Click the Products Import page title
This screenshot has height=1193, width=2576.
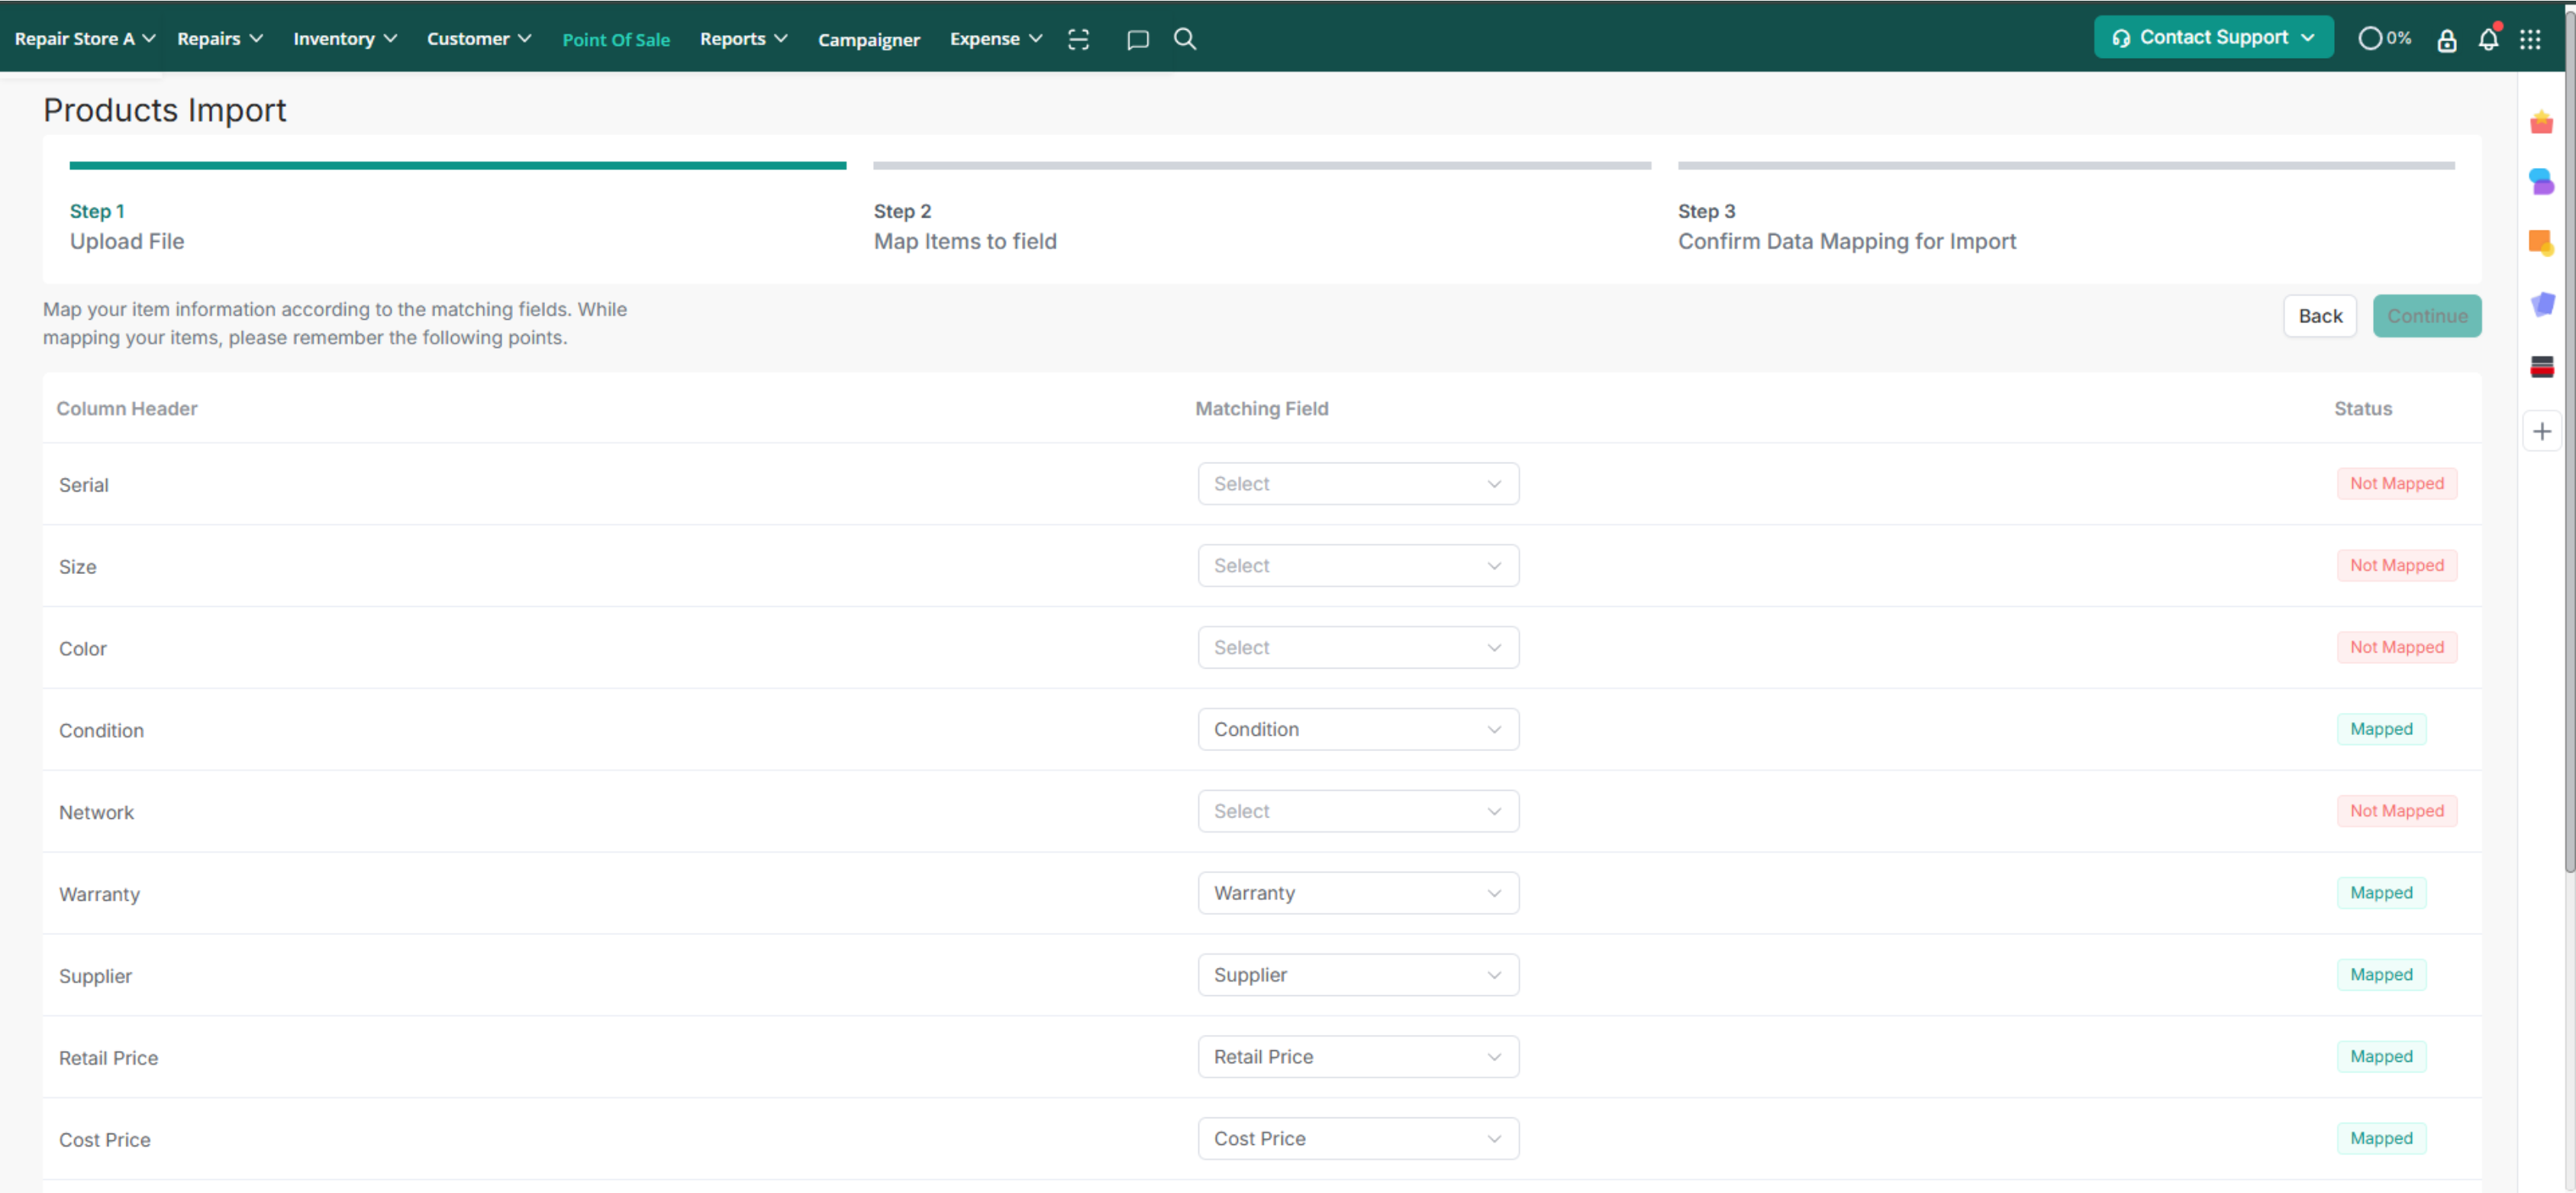[165, 110]
